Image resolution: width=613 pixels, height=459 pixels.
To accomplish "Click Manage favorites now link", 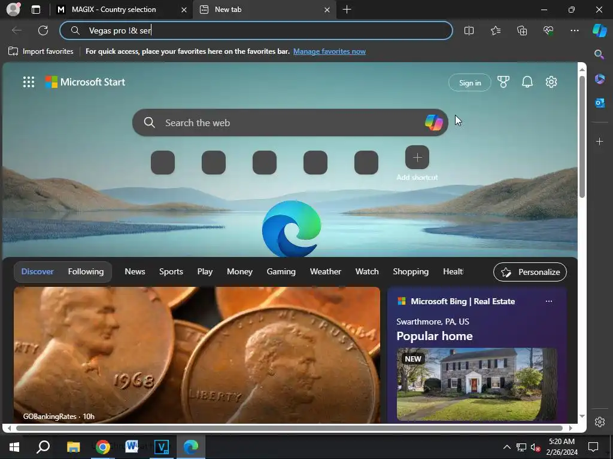I will (330, 51).
